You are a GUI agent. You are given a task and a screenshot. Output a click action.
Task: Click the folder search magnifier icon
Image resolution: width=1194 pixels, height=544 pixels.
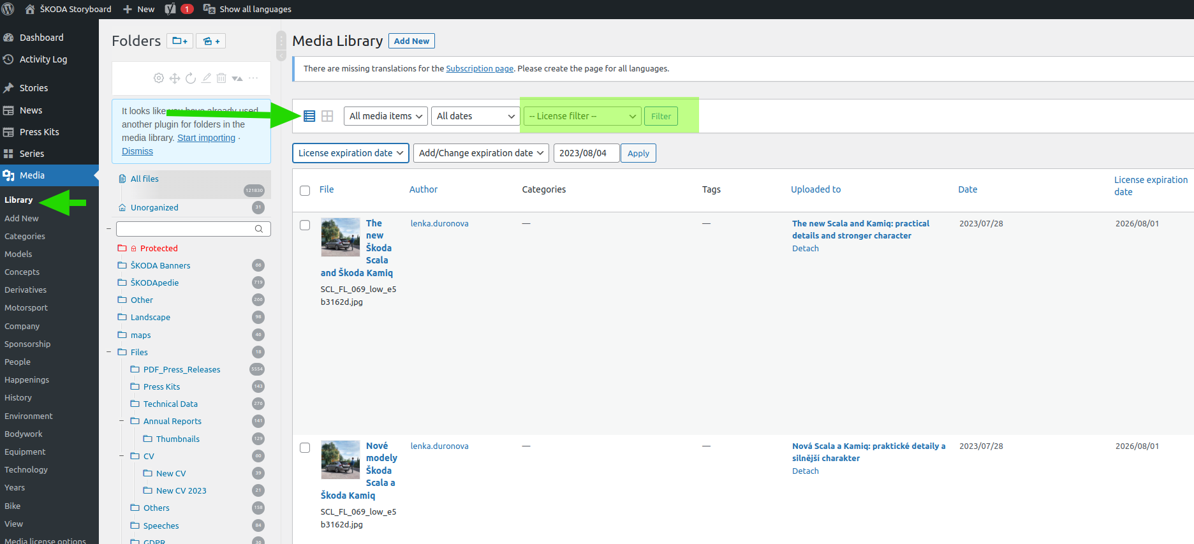click(259, 229)
